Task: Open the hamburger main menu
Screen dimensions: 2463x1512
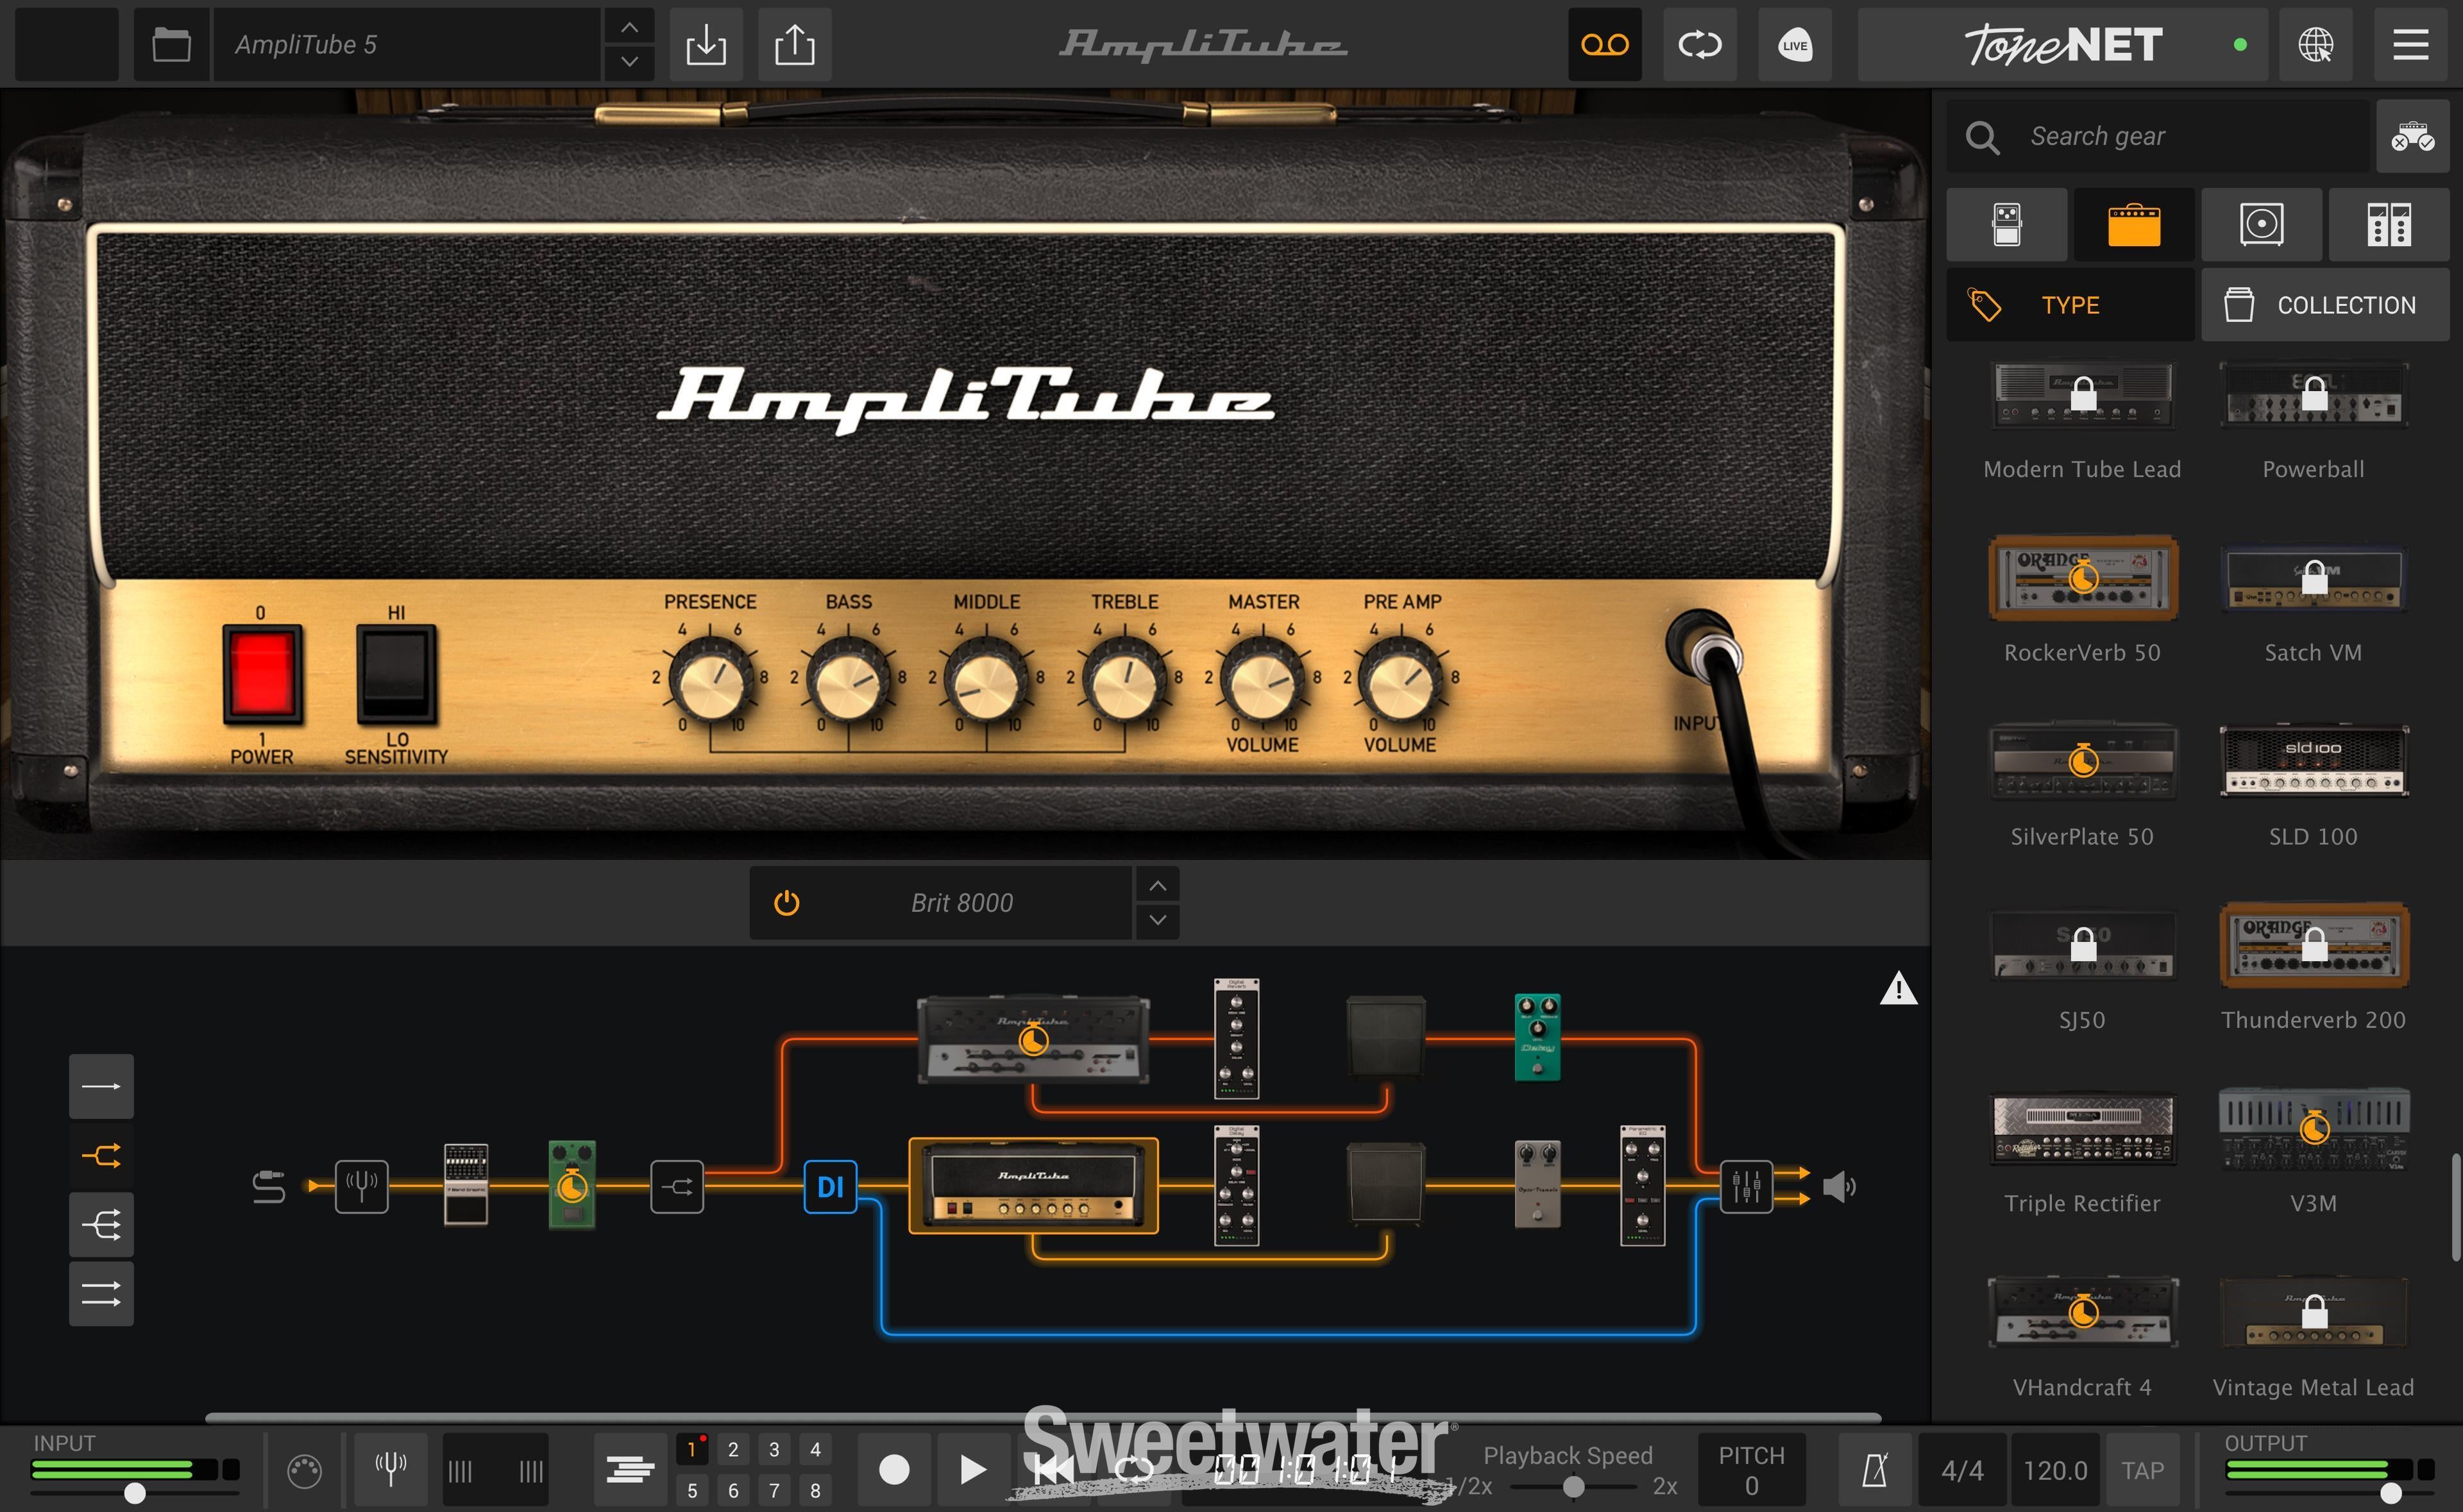Action: coord(2410,44)
